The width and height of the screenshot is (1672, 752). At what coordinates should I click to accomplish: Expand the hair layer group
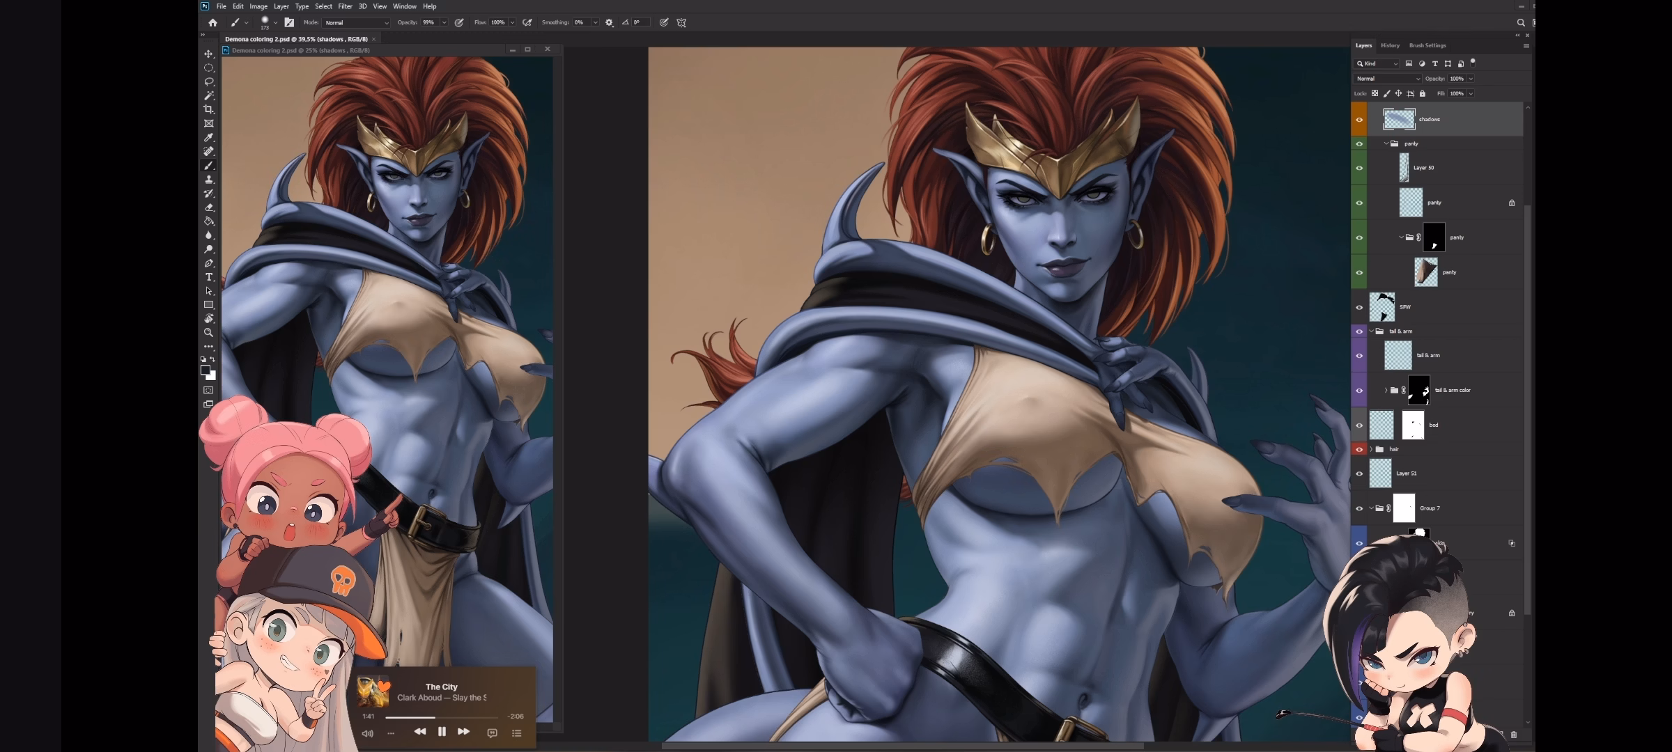[x=1371, y=449]
